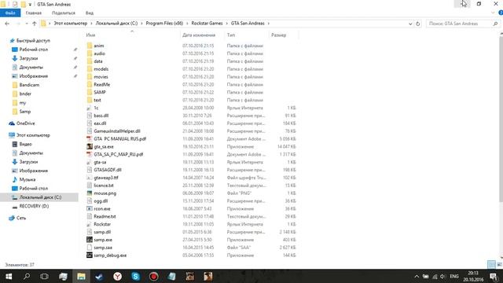Open the Файл ribbon tab
Image resolution: width=503 pixels, height=283 pixels.
point(10,13)
